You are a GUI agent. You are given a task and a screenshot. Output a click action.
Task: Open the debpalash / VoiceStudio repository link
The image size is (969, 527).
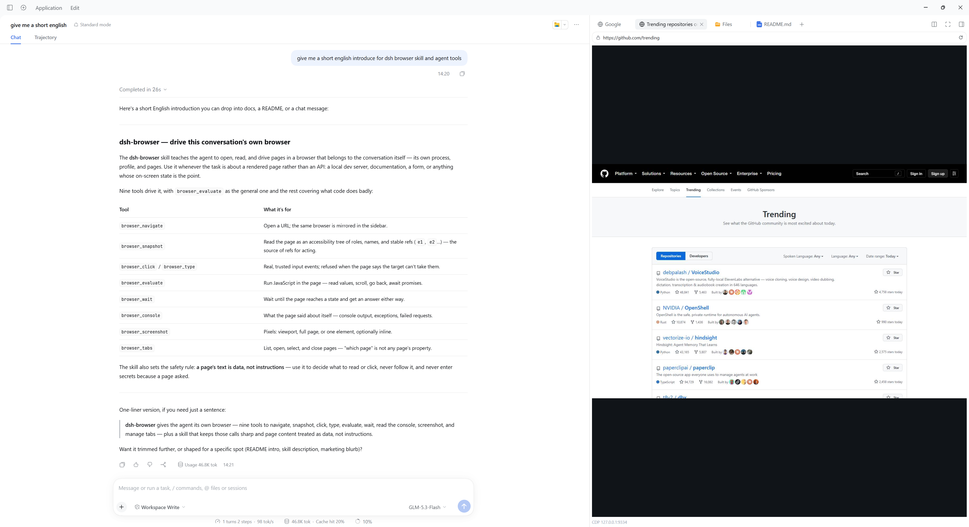point(691,272)
